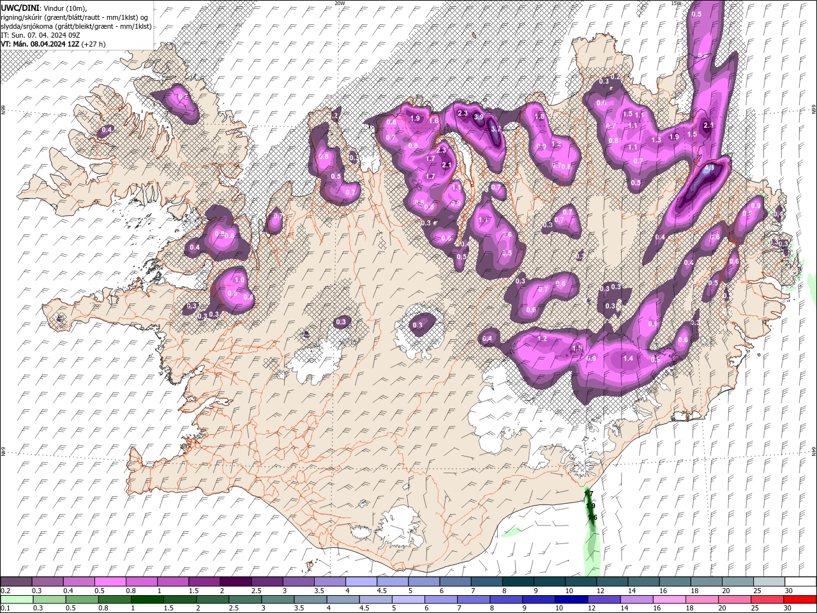This screenshot has width=817, height=613.
Task: Click the 20W longitude label
Action: 340,3
